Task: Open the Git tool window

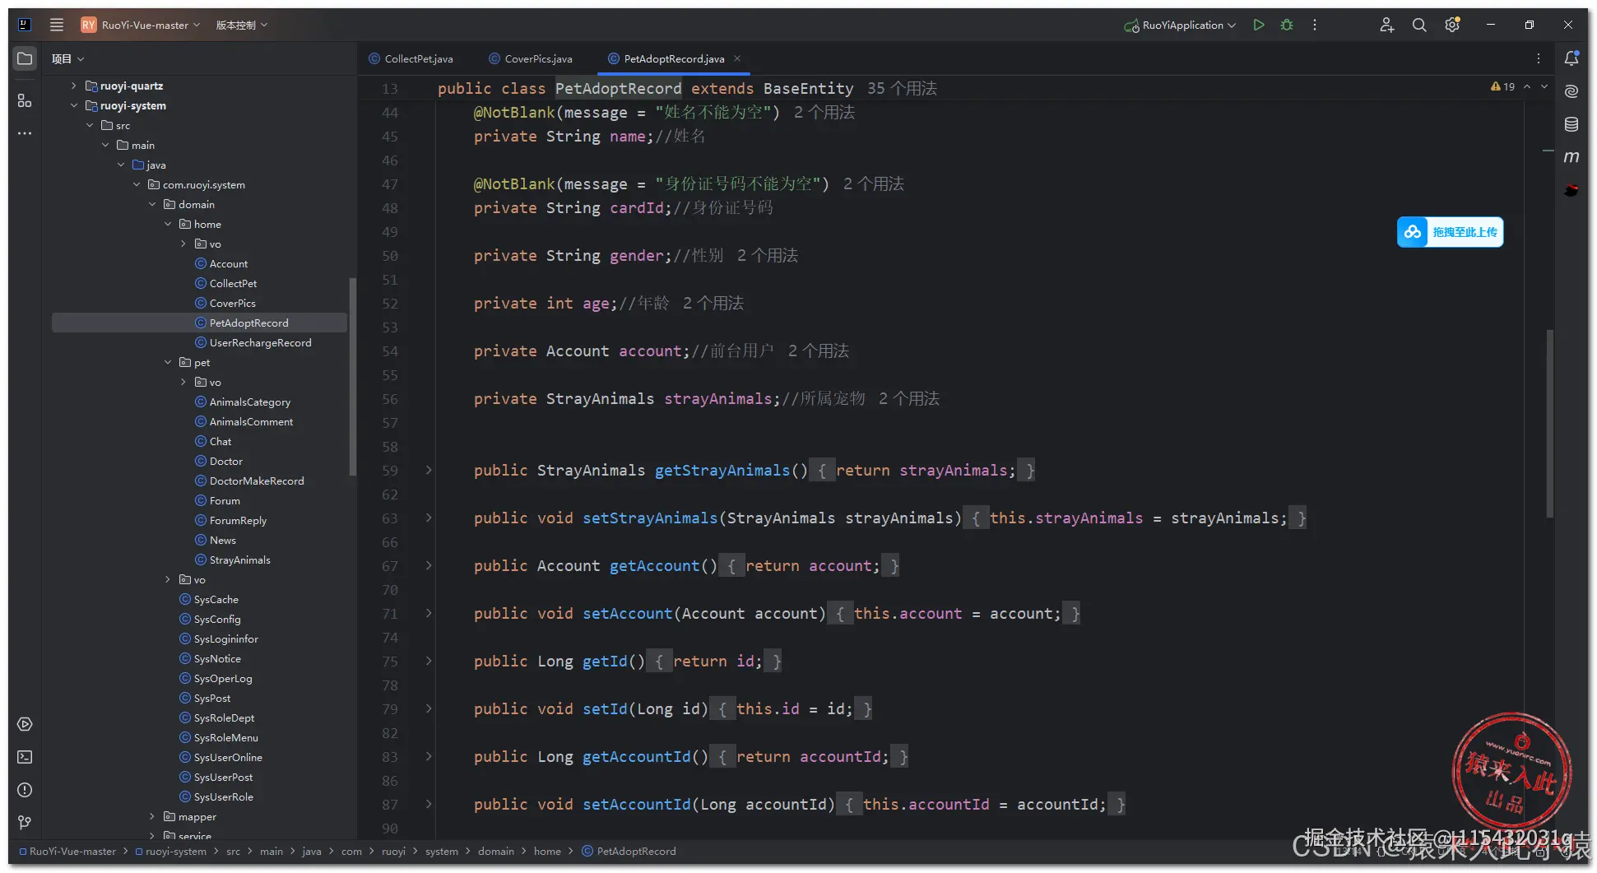Action: pos(25,823)
